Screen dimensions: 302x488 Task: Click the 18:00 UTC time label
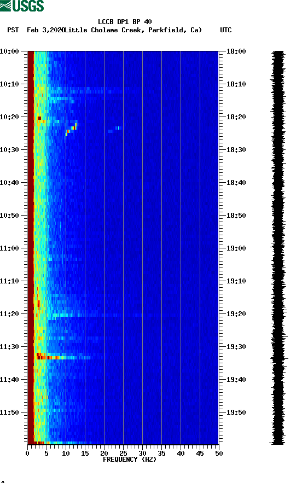point(236,51)
